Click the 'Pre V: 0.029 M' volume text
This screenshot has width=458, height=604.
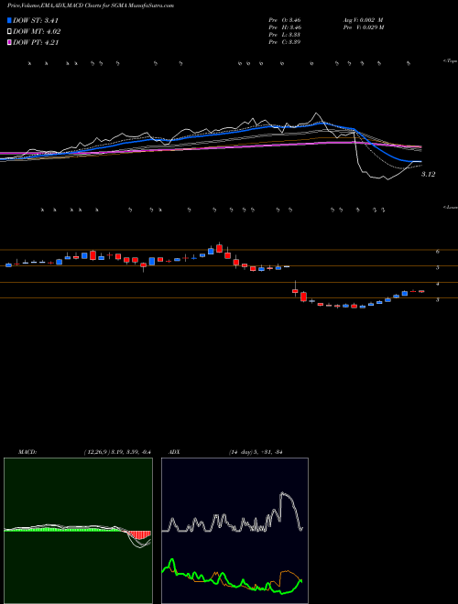pos(363,27)
